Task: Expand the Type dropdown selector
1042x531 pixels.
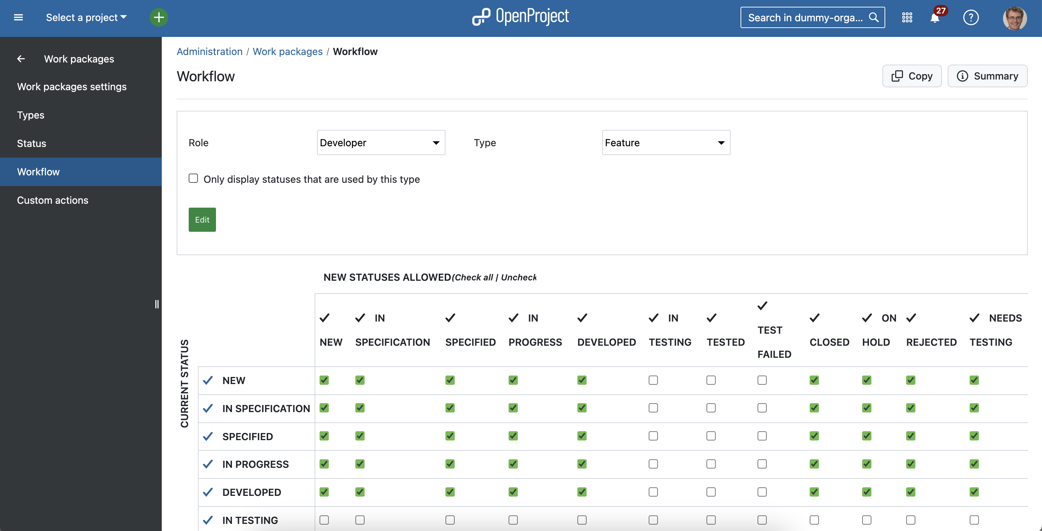Action: 666,142
